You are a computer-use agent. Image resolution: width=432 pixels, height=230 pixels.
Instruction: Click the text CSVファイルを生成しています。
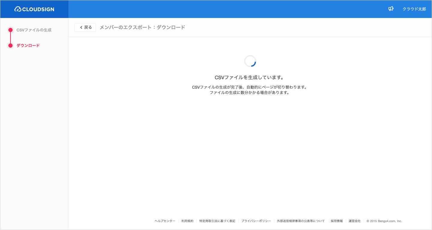pyautogui.click(x=249, y=77)
